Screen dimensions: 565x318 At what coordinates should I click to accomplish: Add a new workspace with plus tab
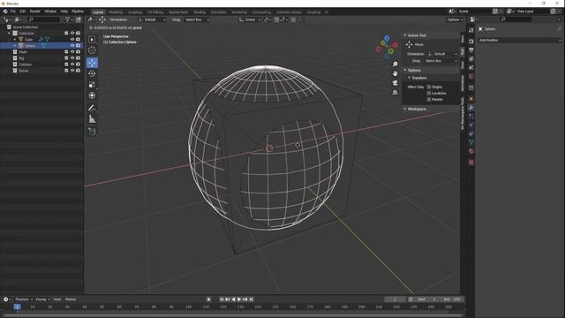coord(327,12)
